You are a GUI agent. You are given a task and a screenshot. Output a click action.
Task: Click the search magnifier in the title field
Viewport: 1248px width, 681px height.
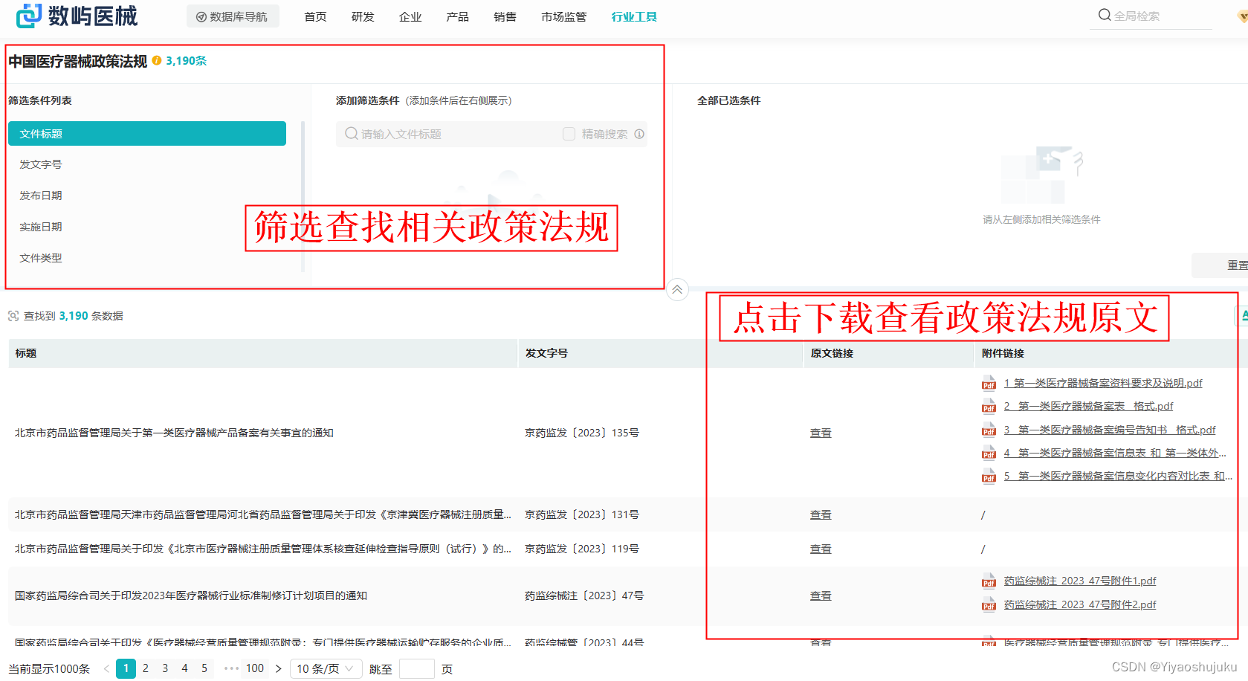coord(352,134)
